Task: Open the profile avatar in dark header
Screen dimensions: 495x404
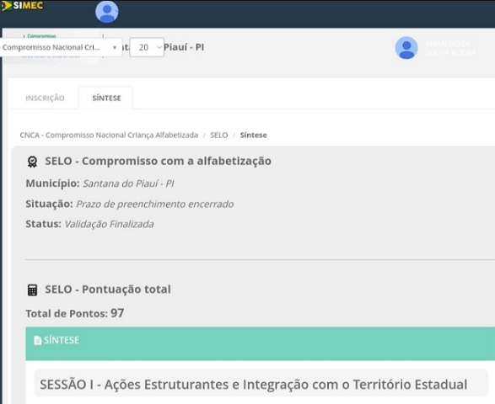Action: pyautogui.click(x=107, y=12)
